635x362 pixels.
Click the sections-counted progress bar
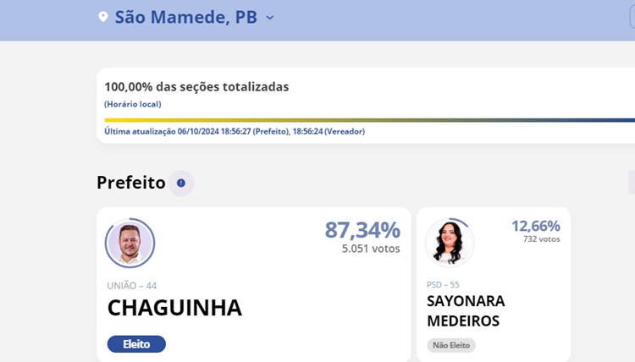(369, 120)
